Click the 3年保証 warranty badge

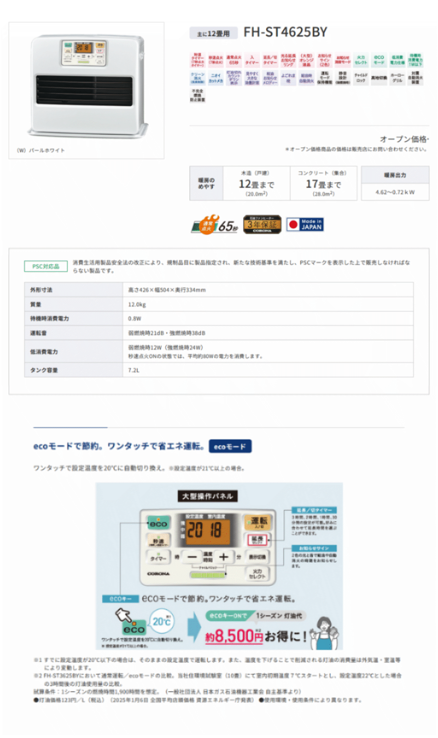262,225
